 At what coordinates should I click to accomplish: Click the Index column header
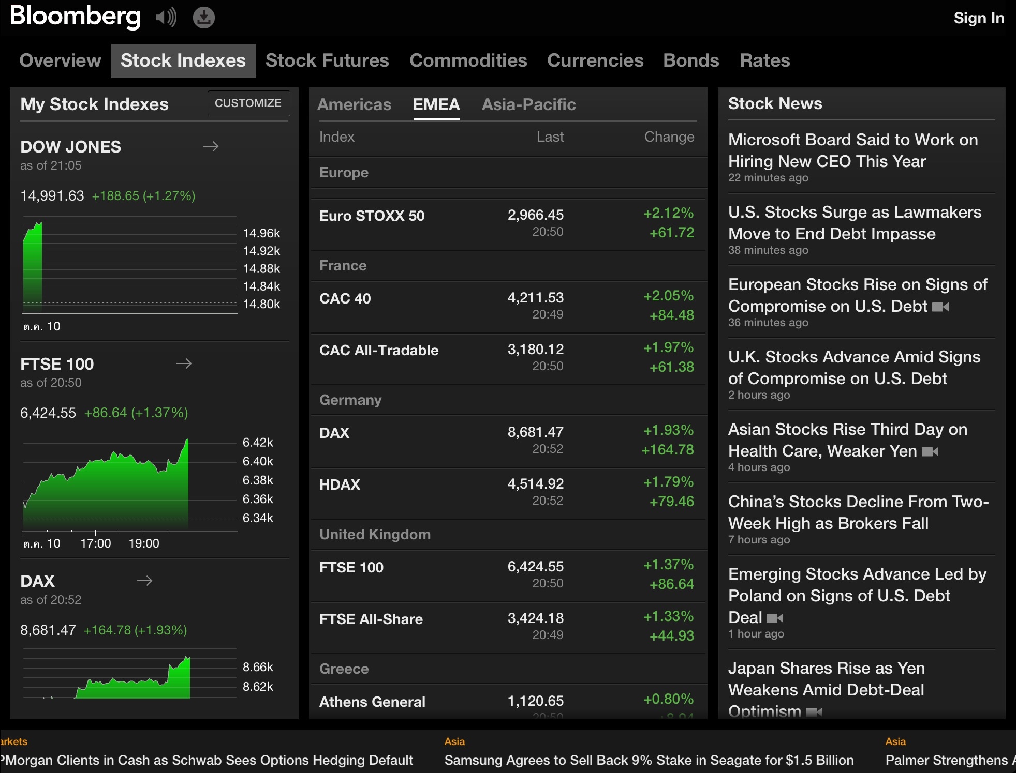pyautogui.click(x=336, y=137)
